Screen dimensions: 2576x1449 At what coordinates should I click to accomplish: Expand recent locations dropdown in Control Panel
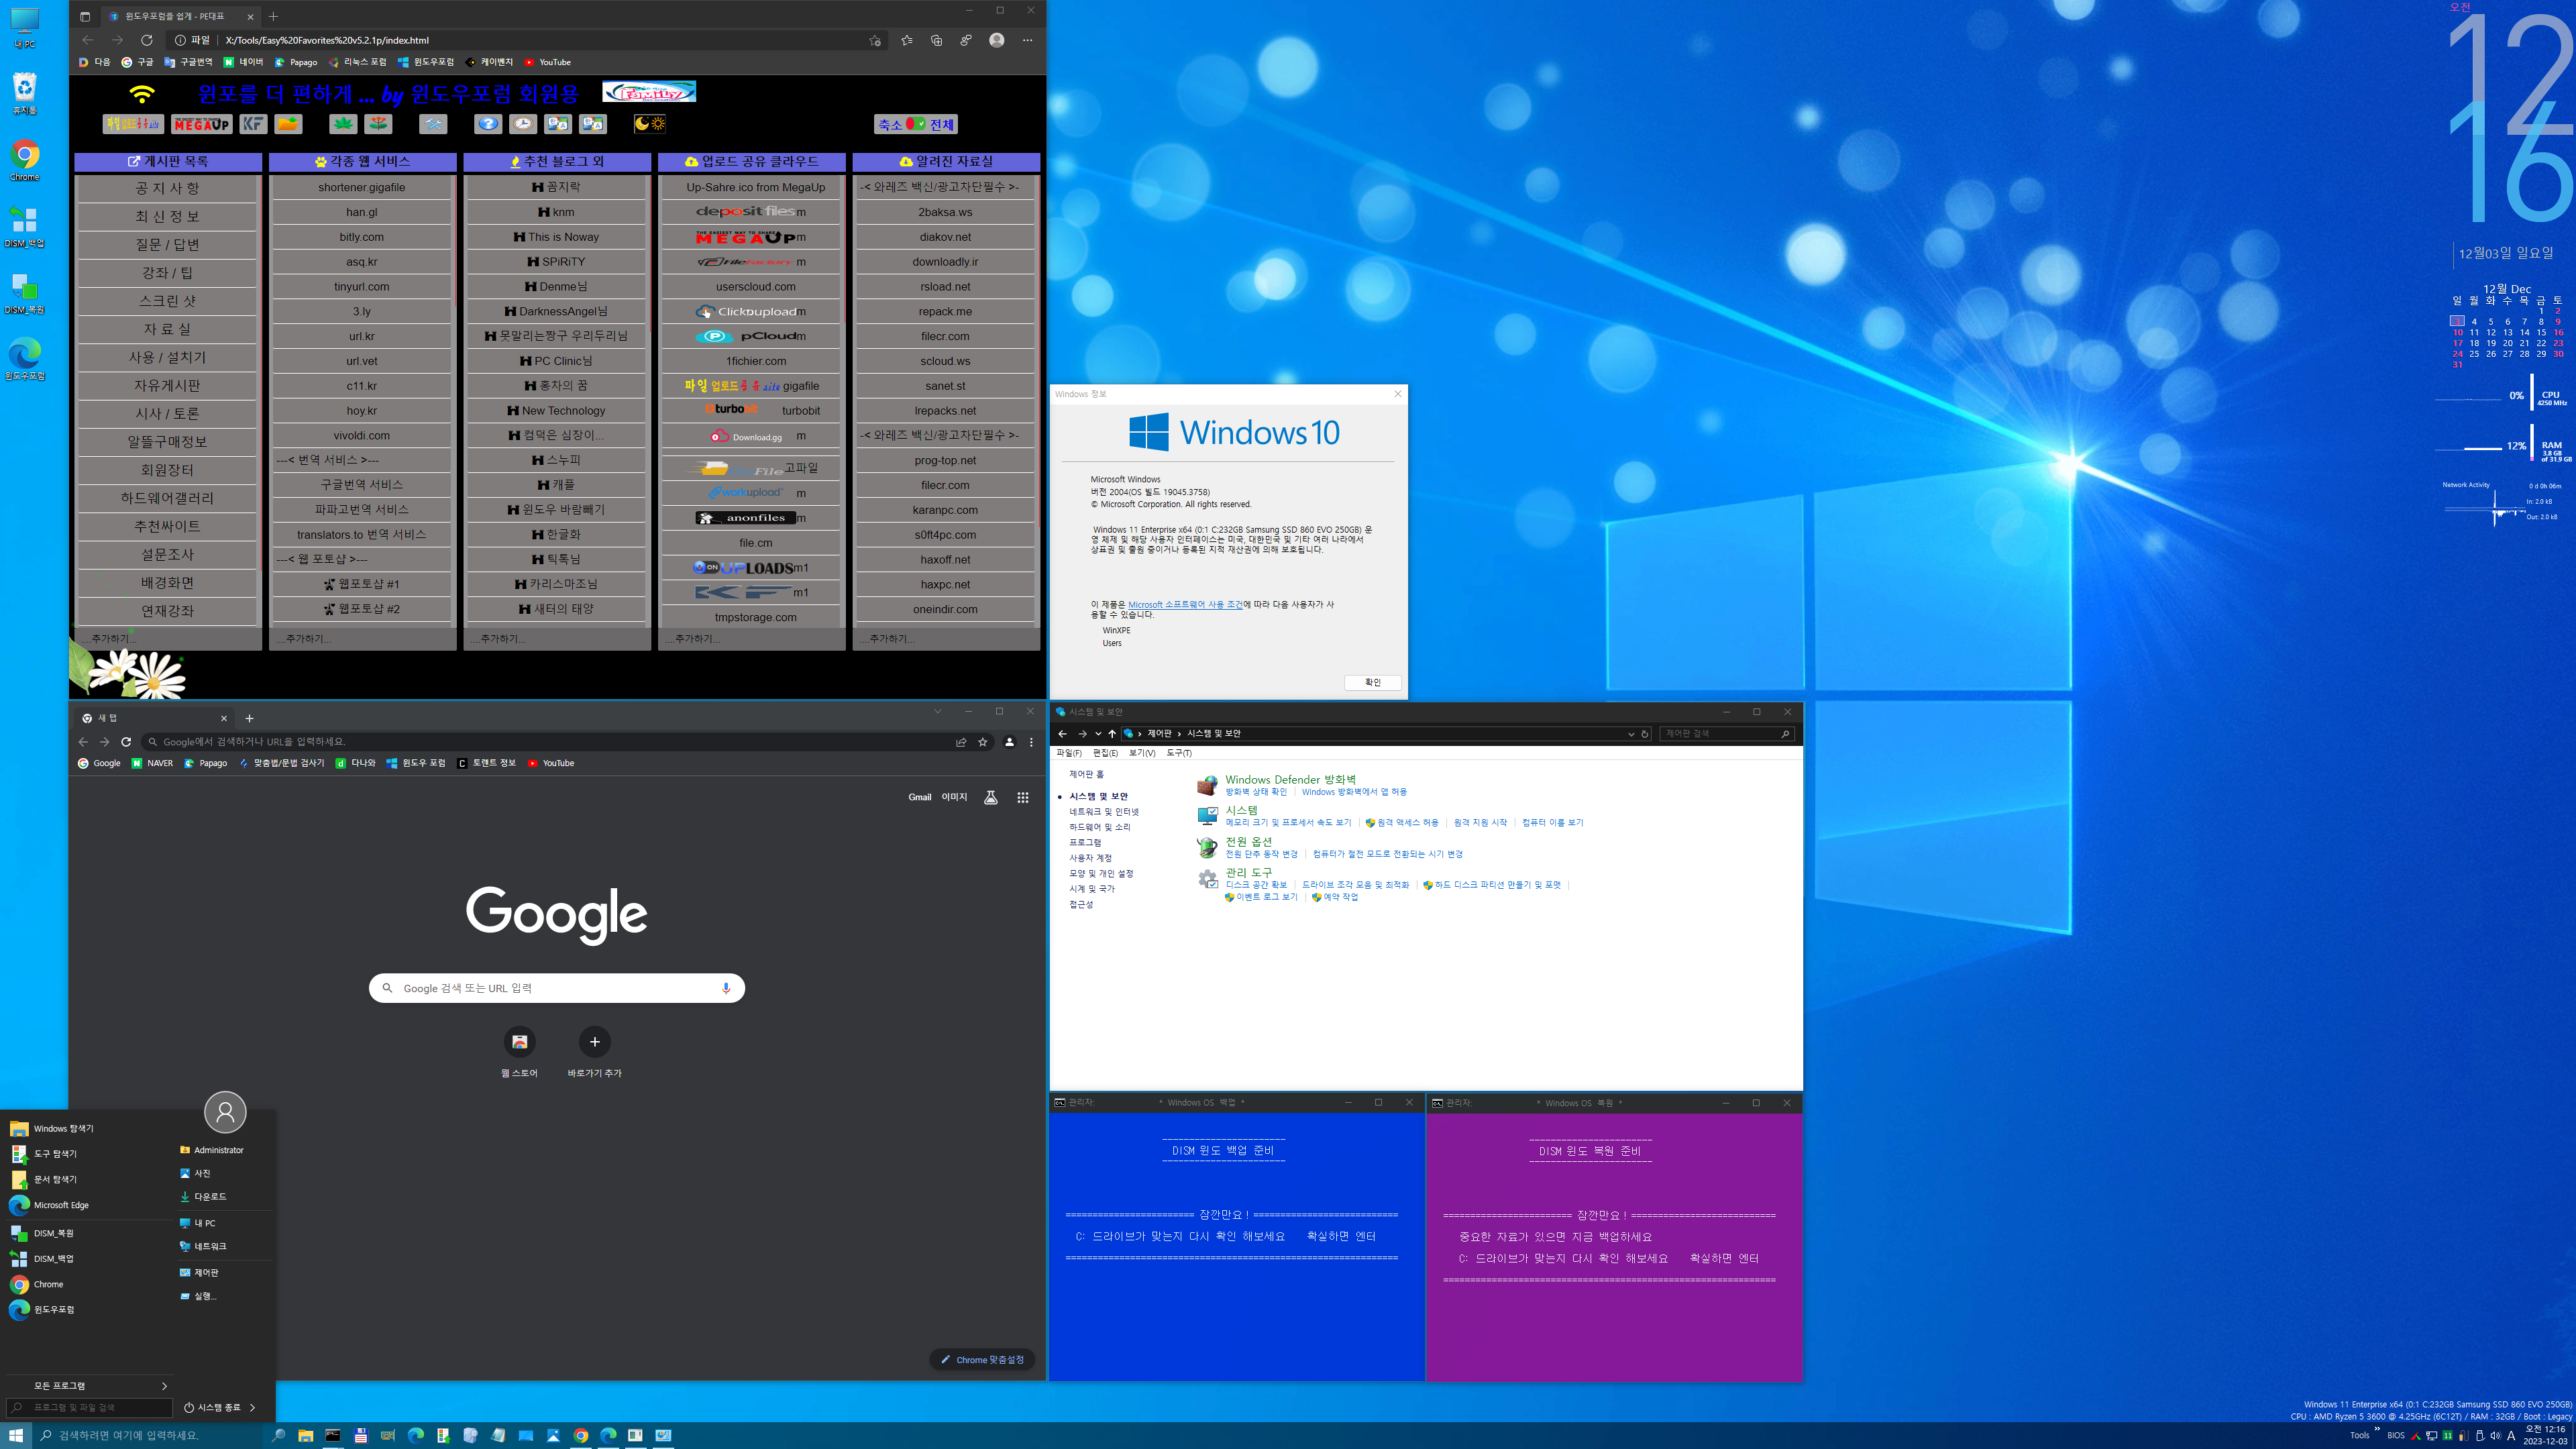[x=1097, y=734]
